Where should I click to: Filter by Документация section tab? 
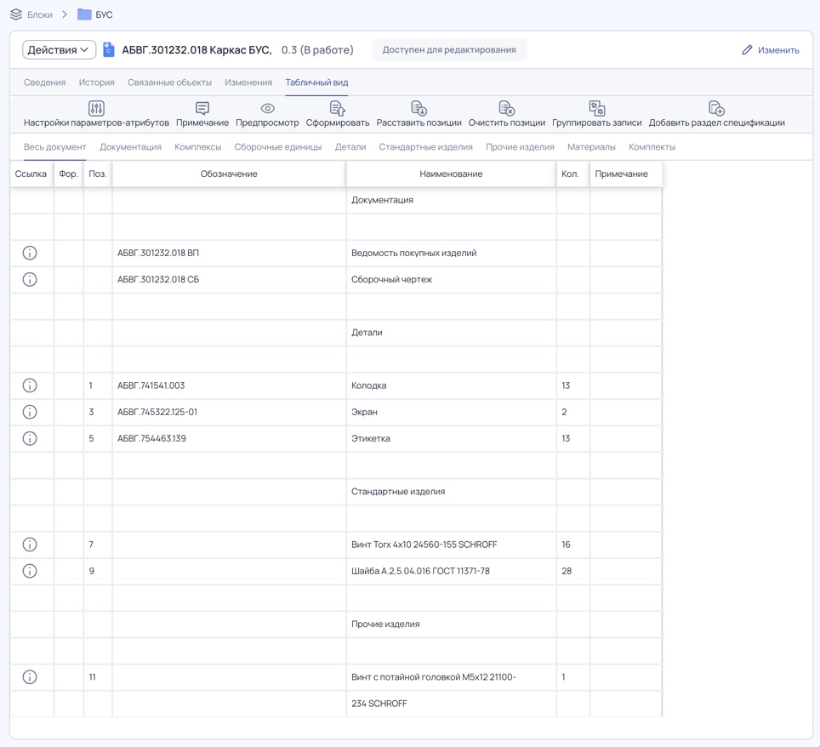click(131, 147)
